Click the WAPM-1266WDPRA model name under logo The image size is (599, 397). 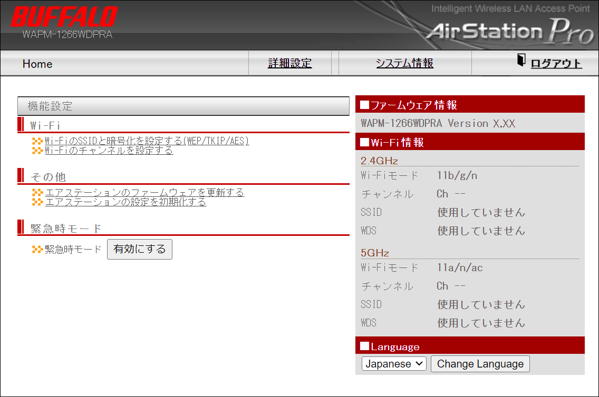pos(67,35)
